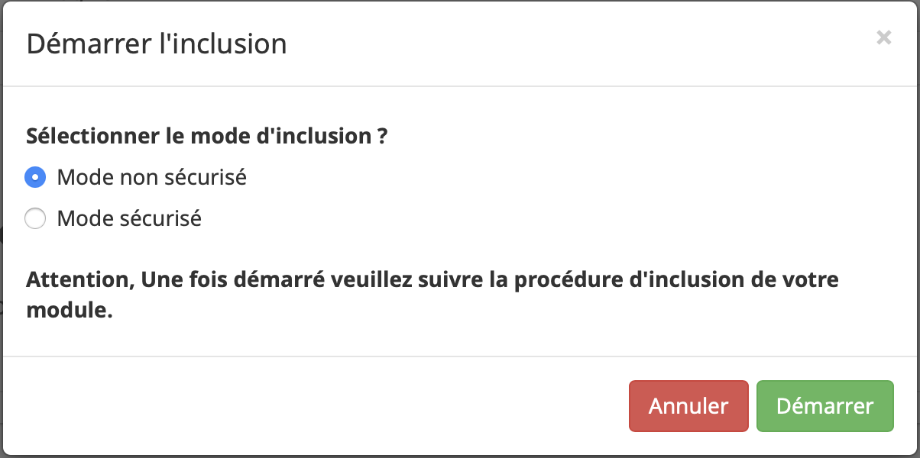920x458 pixels.
Task: Click the word "module." ending the warning
Action: point(70,311)
